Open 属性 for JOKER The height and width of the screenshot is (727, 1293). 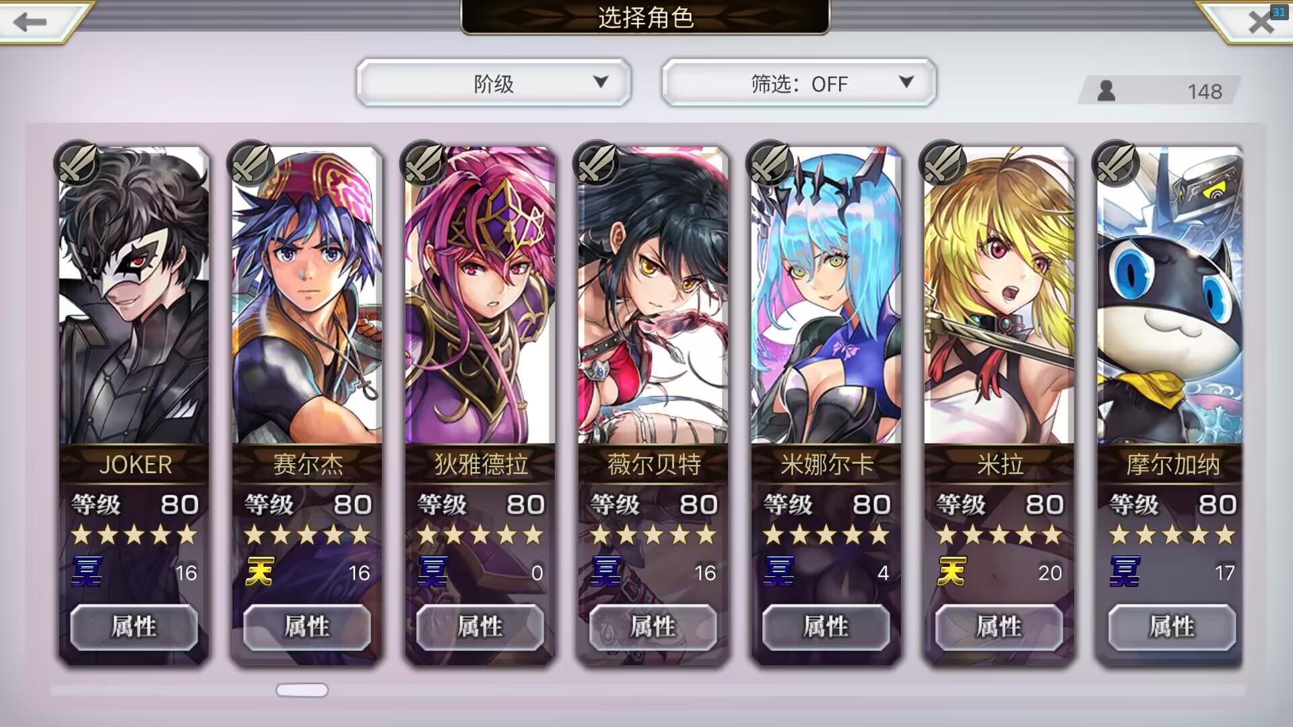[x=134, y=627]
